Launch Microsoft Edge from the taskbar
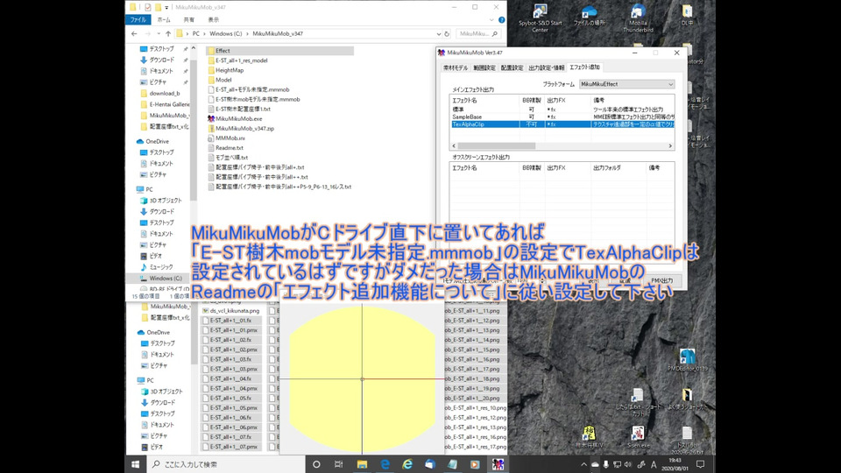 [x=385, y=464]
